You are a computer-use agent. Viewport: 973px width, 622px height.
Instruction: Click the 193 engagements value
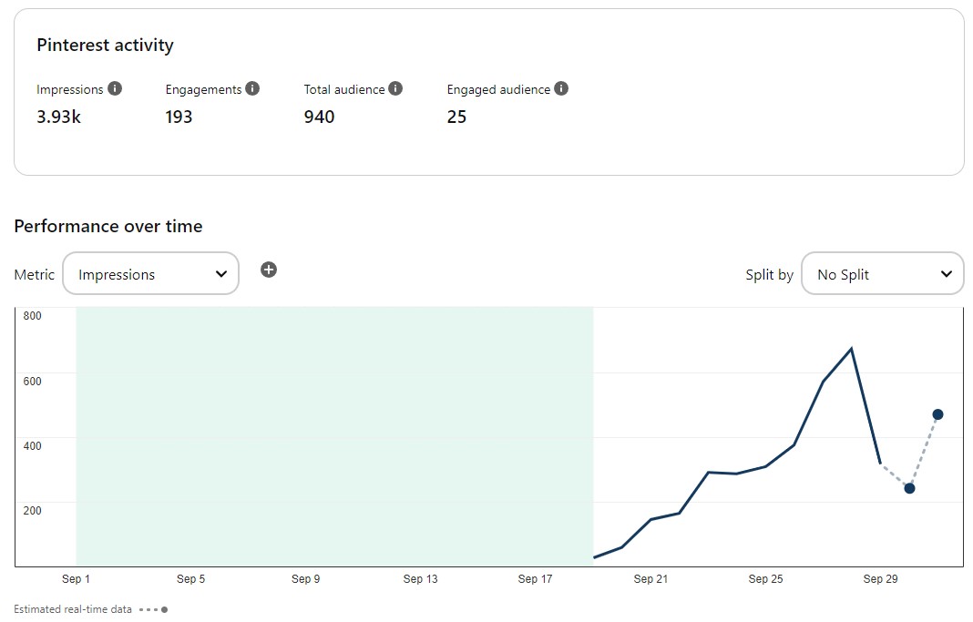click(179, 117)
